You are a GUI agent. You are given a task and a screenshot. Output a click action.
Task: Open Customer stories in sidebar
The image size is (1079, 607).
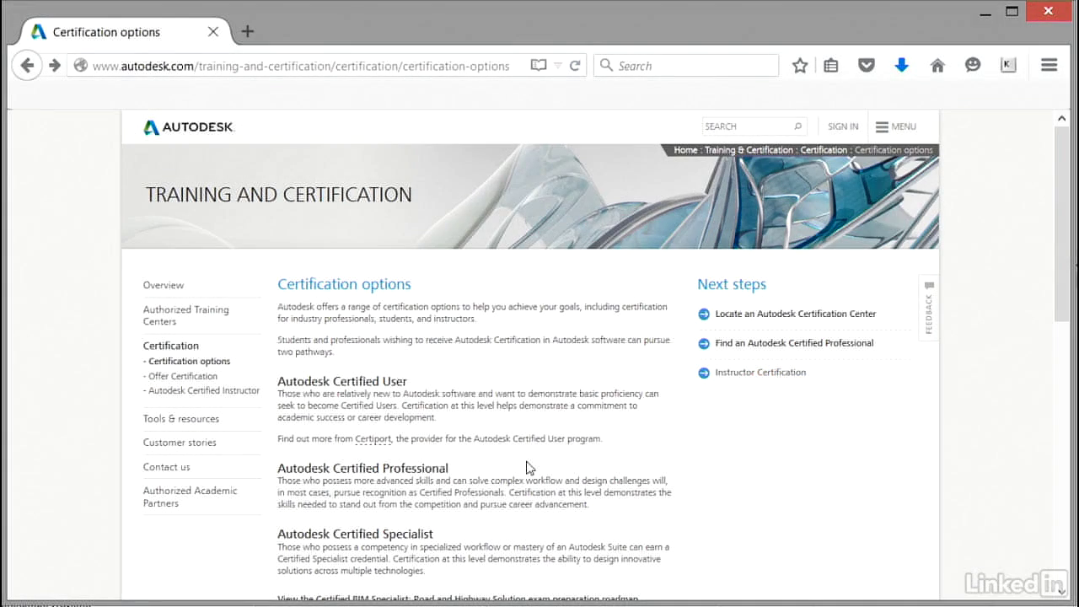pos(180,443)
